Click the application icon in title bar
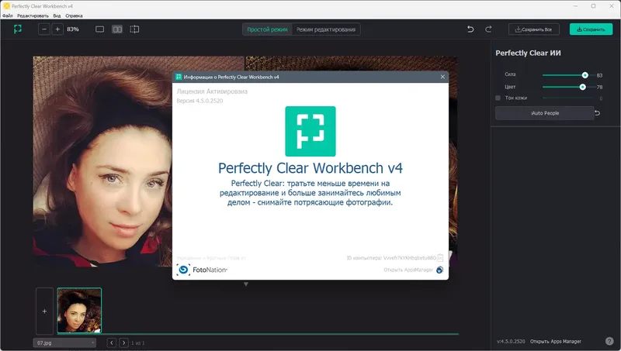This screenshot has width=621, height=351. (x=7, y=6)
